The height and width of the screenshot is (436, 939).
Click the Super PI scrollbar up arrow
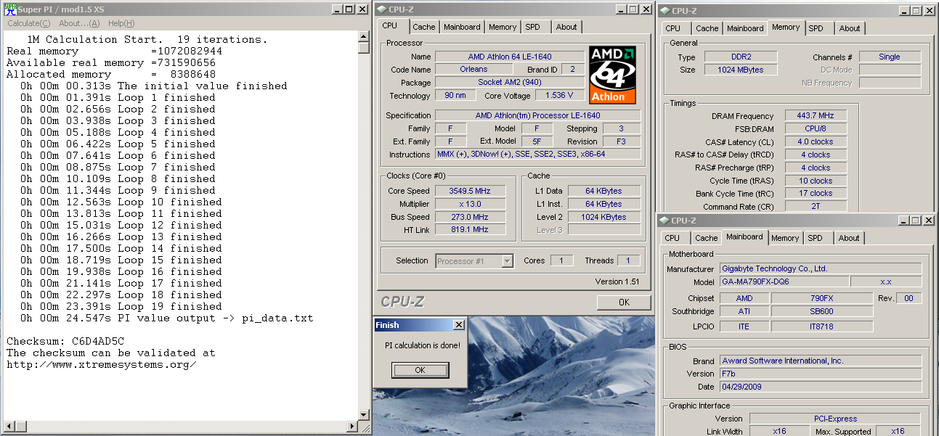tap(364, 36)
